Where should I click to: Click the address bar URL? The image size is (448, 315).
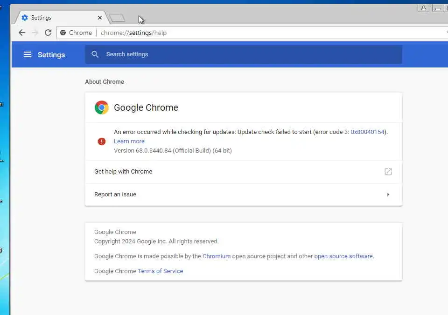click(134, 33)
